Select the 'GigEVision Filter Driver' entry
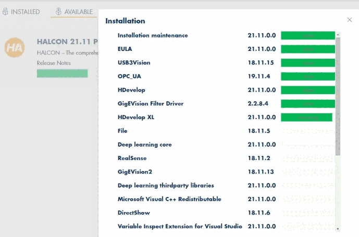This screenshot has width=359, height=237. 151,103
